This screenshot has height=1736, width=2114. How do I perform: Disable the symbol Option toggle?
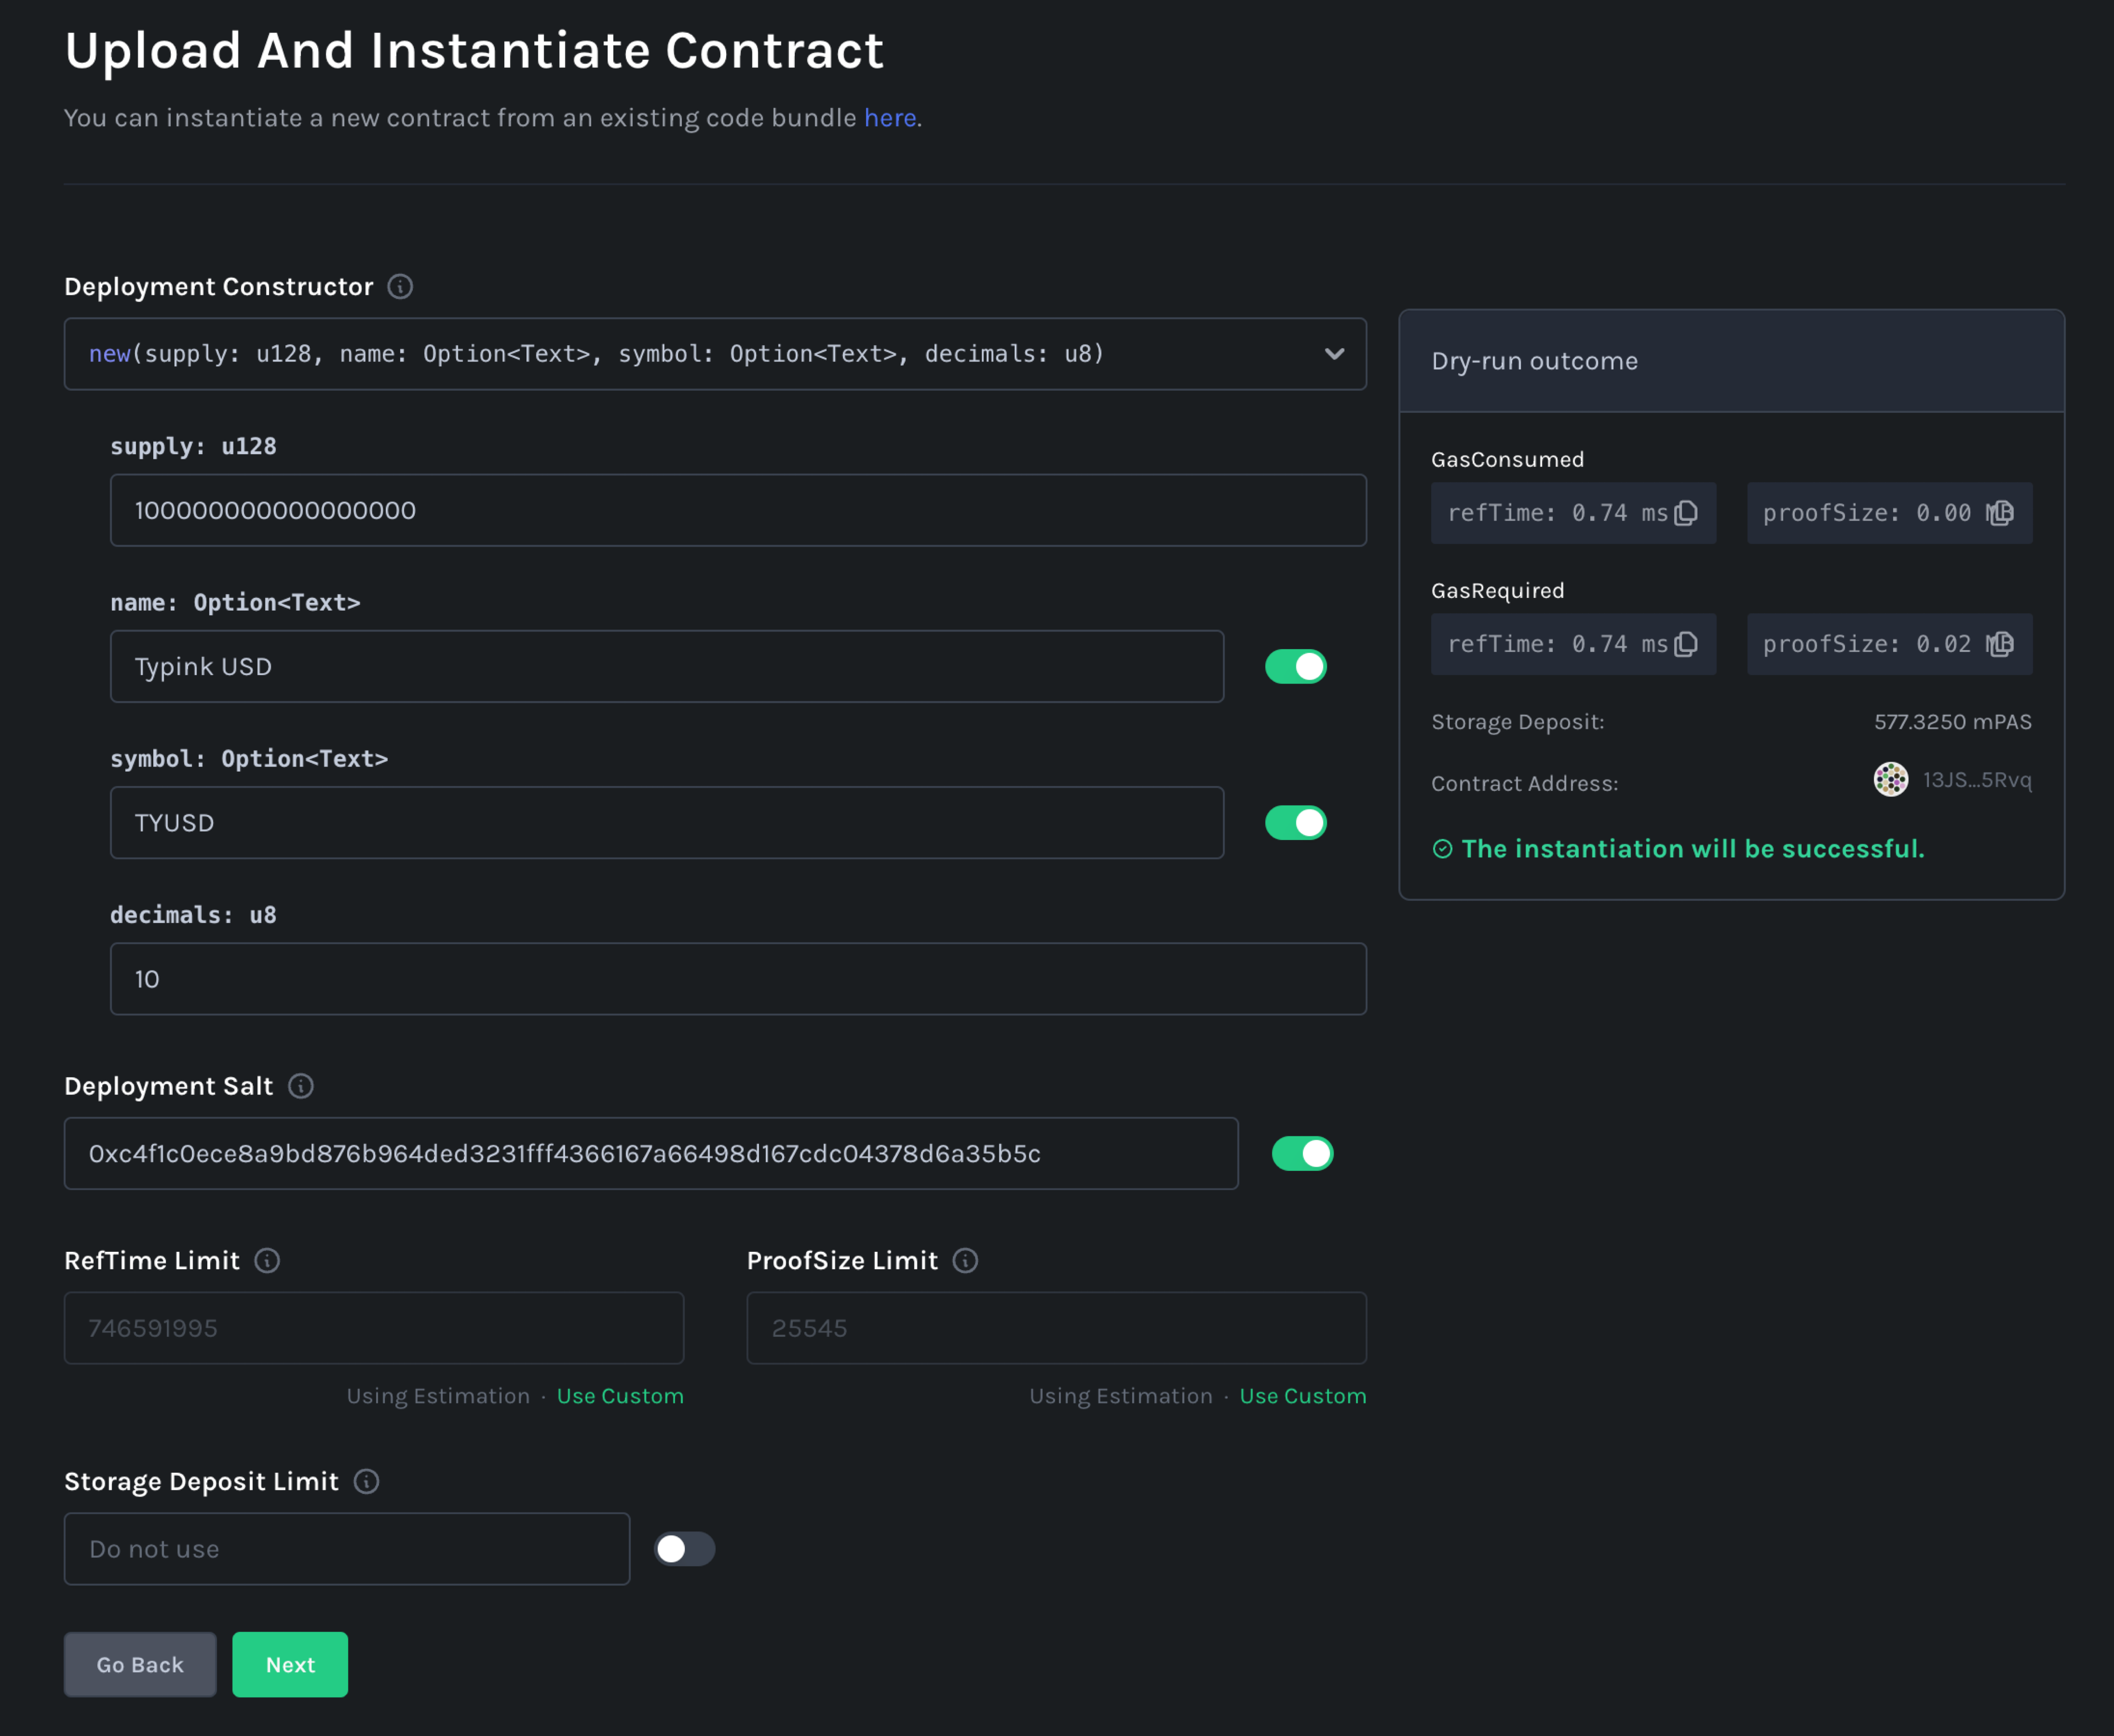(x=1295, y=823)
